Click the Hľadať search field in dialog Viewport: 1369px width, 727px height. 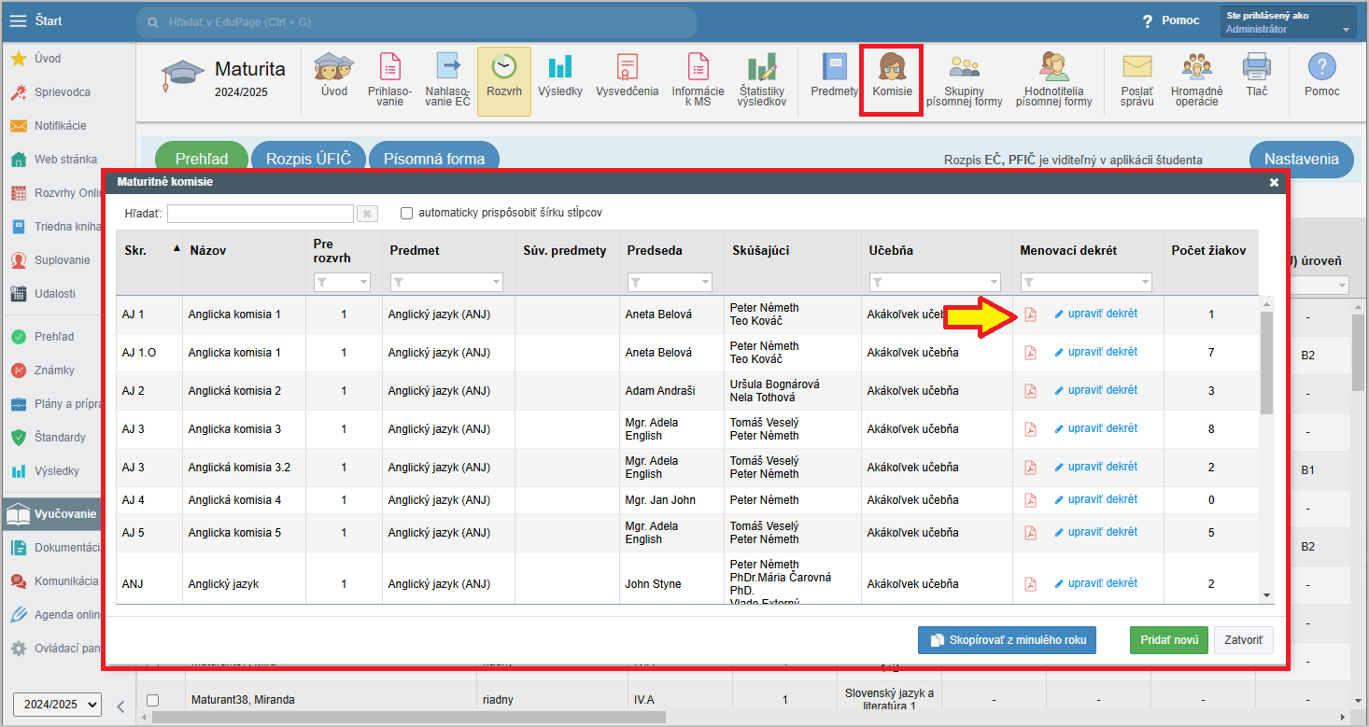(260, 214)
